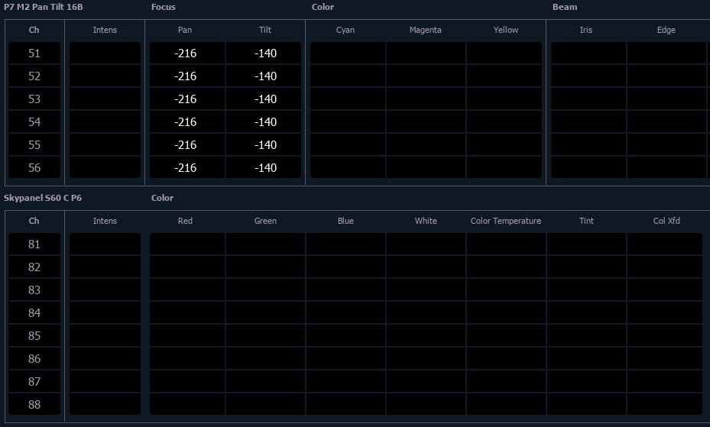
Task: Click Pan value -216 for channel 53
Action: click(x=187, y=99)
